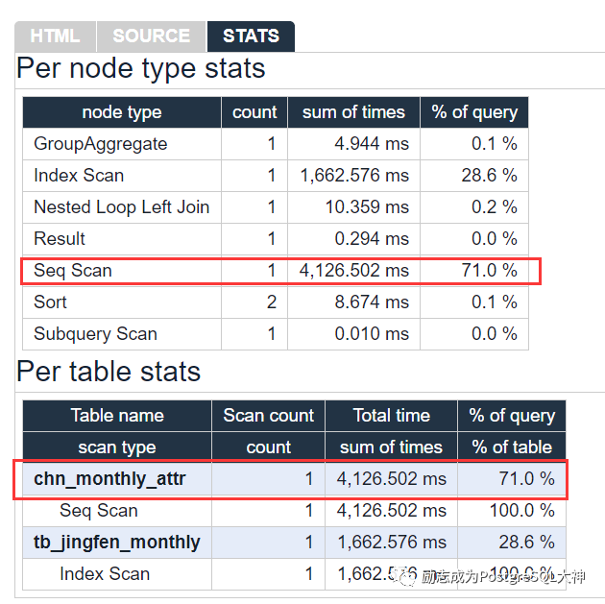Click the Nested Loop Left Join row

(x=276, y=207)
